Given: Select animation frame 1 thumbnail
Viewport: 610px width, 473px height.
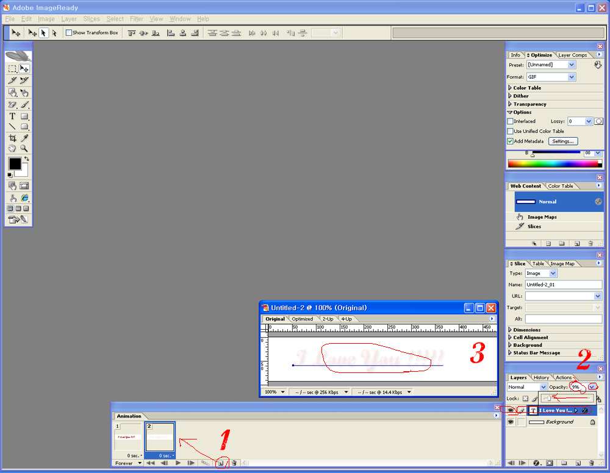Looking at the screenshot, I should click(x=128, y=437).
